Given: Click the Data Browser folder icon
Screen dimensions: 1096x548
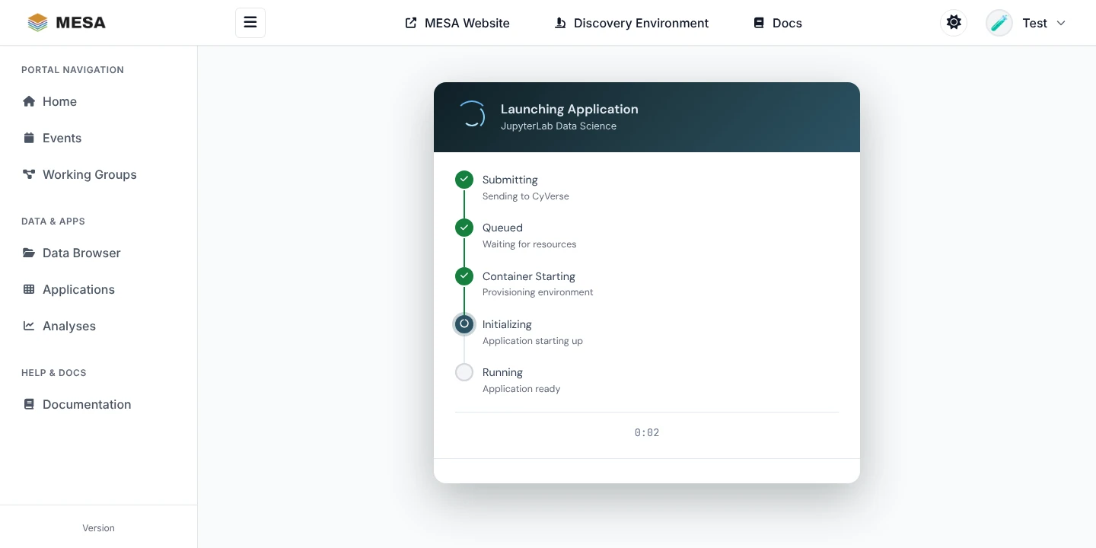Looking at the screenshot, I should [29, 253].
